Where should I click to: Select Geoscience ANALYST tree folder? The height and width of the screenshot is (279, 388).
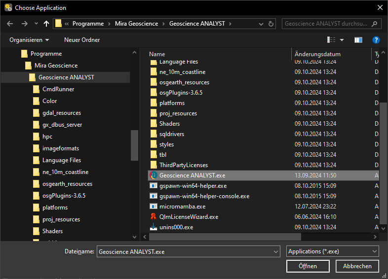pyautogui.click(x=66, y=77)
